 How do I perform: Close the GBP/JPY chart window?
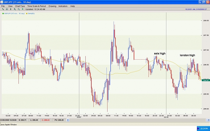click(208, 2)
